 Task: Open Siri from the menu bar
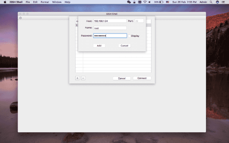[x=218, y=2]
